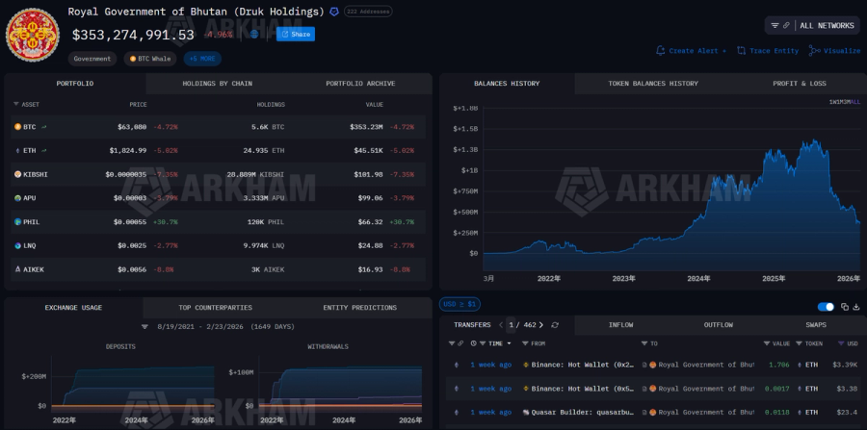Go to previous transfers page
This screenshot has width=867, height=430.
tap(501, 325)
